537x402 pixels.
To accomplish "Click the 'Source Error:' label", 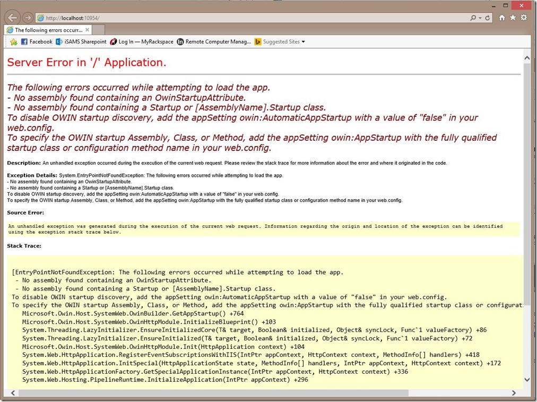I will [25, 212].
